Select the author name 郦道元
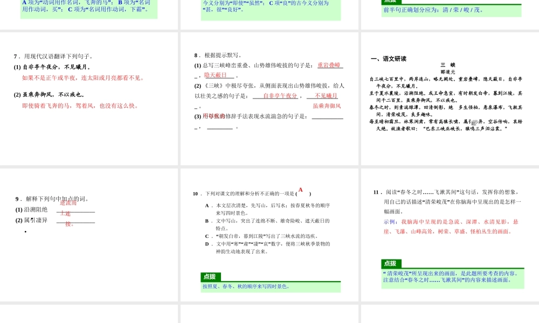 (x=448, y=72)
